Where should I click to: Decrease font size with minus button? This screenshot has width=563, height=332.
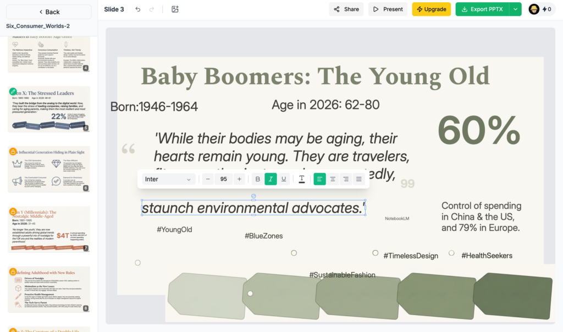click(x=208, y=179)
